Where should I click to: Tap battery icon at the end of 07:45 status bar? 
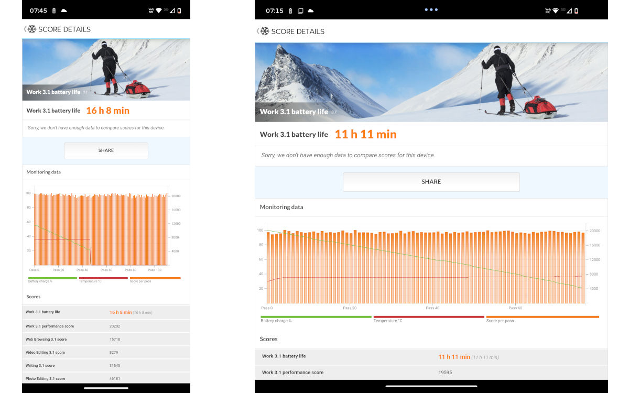tap(179, 10)
